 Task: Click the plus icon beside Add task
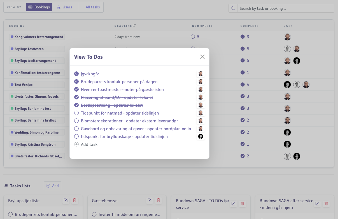click(76, 144)
